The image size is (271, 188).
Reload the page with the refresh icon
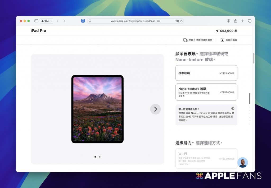click(x=182, y=21)
